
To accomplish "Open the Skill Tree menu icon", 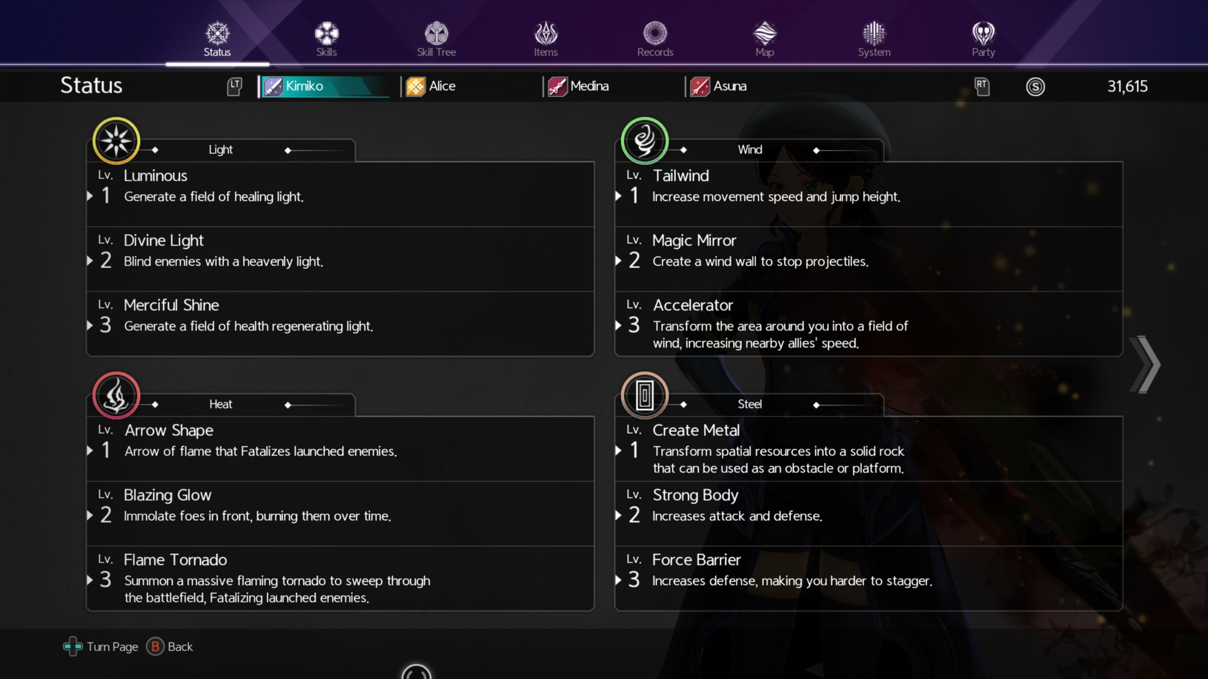I will pyautogui.click(x=436, y=33).
